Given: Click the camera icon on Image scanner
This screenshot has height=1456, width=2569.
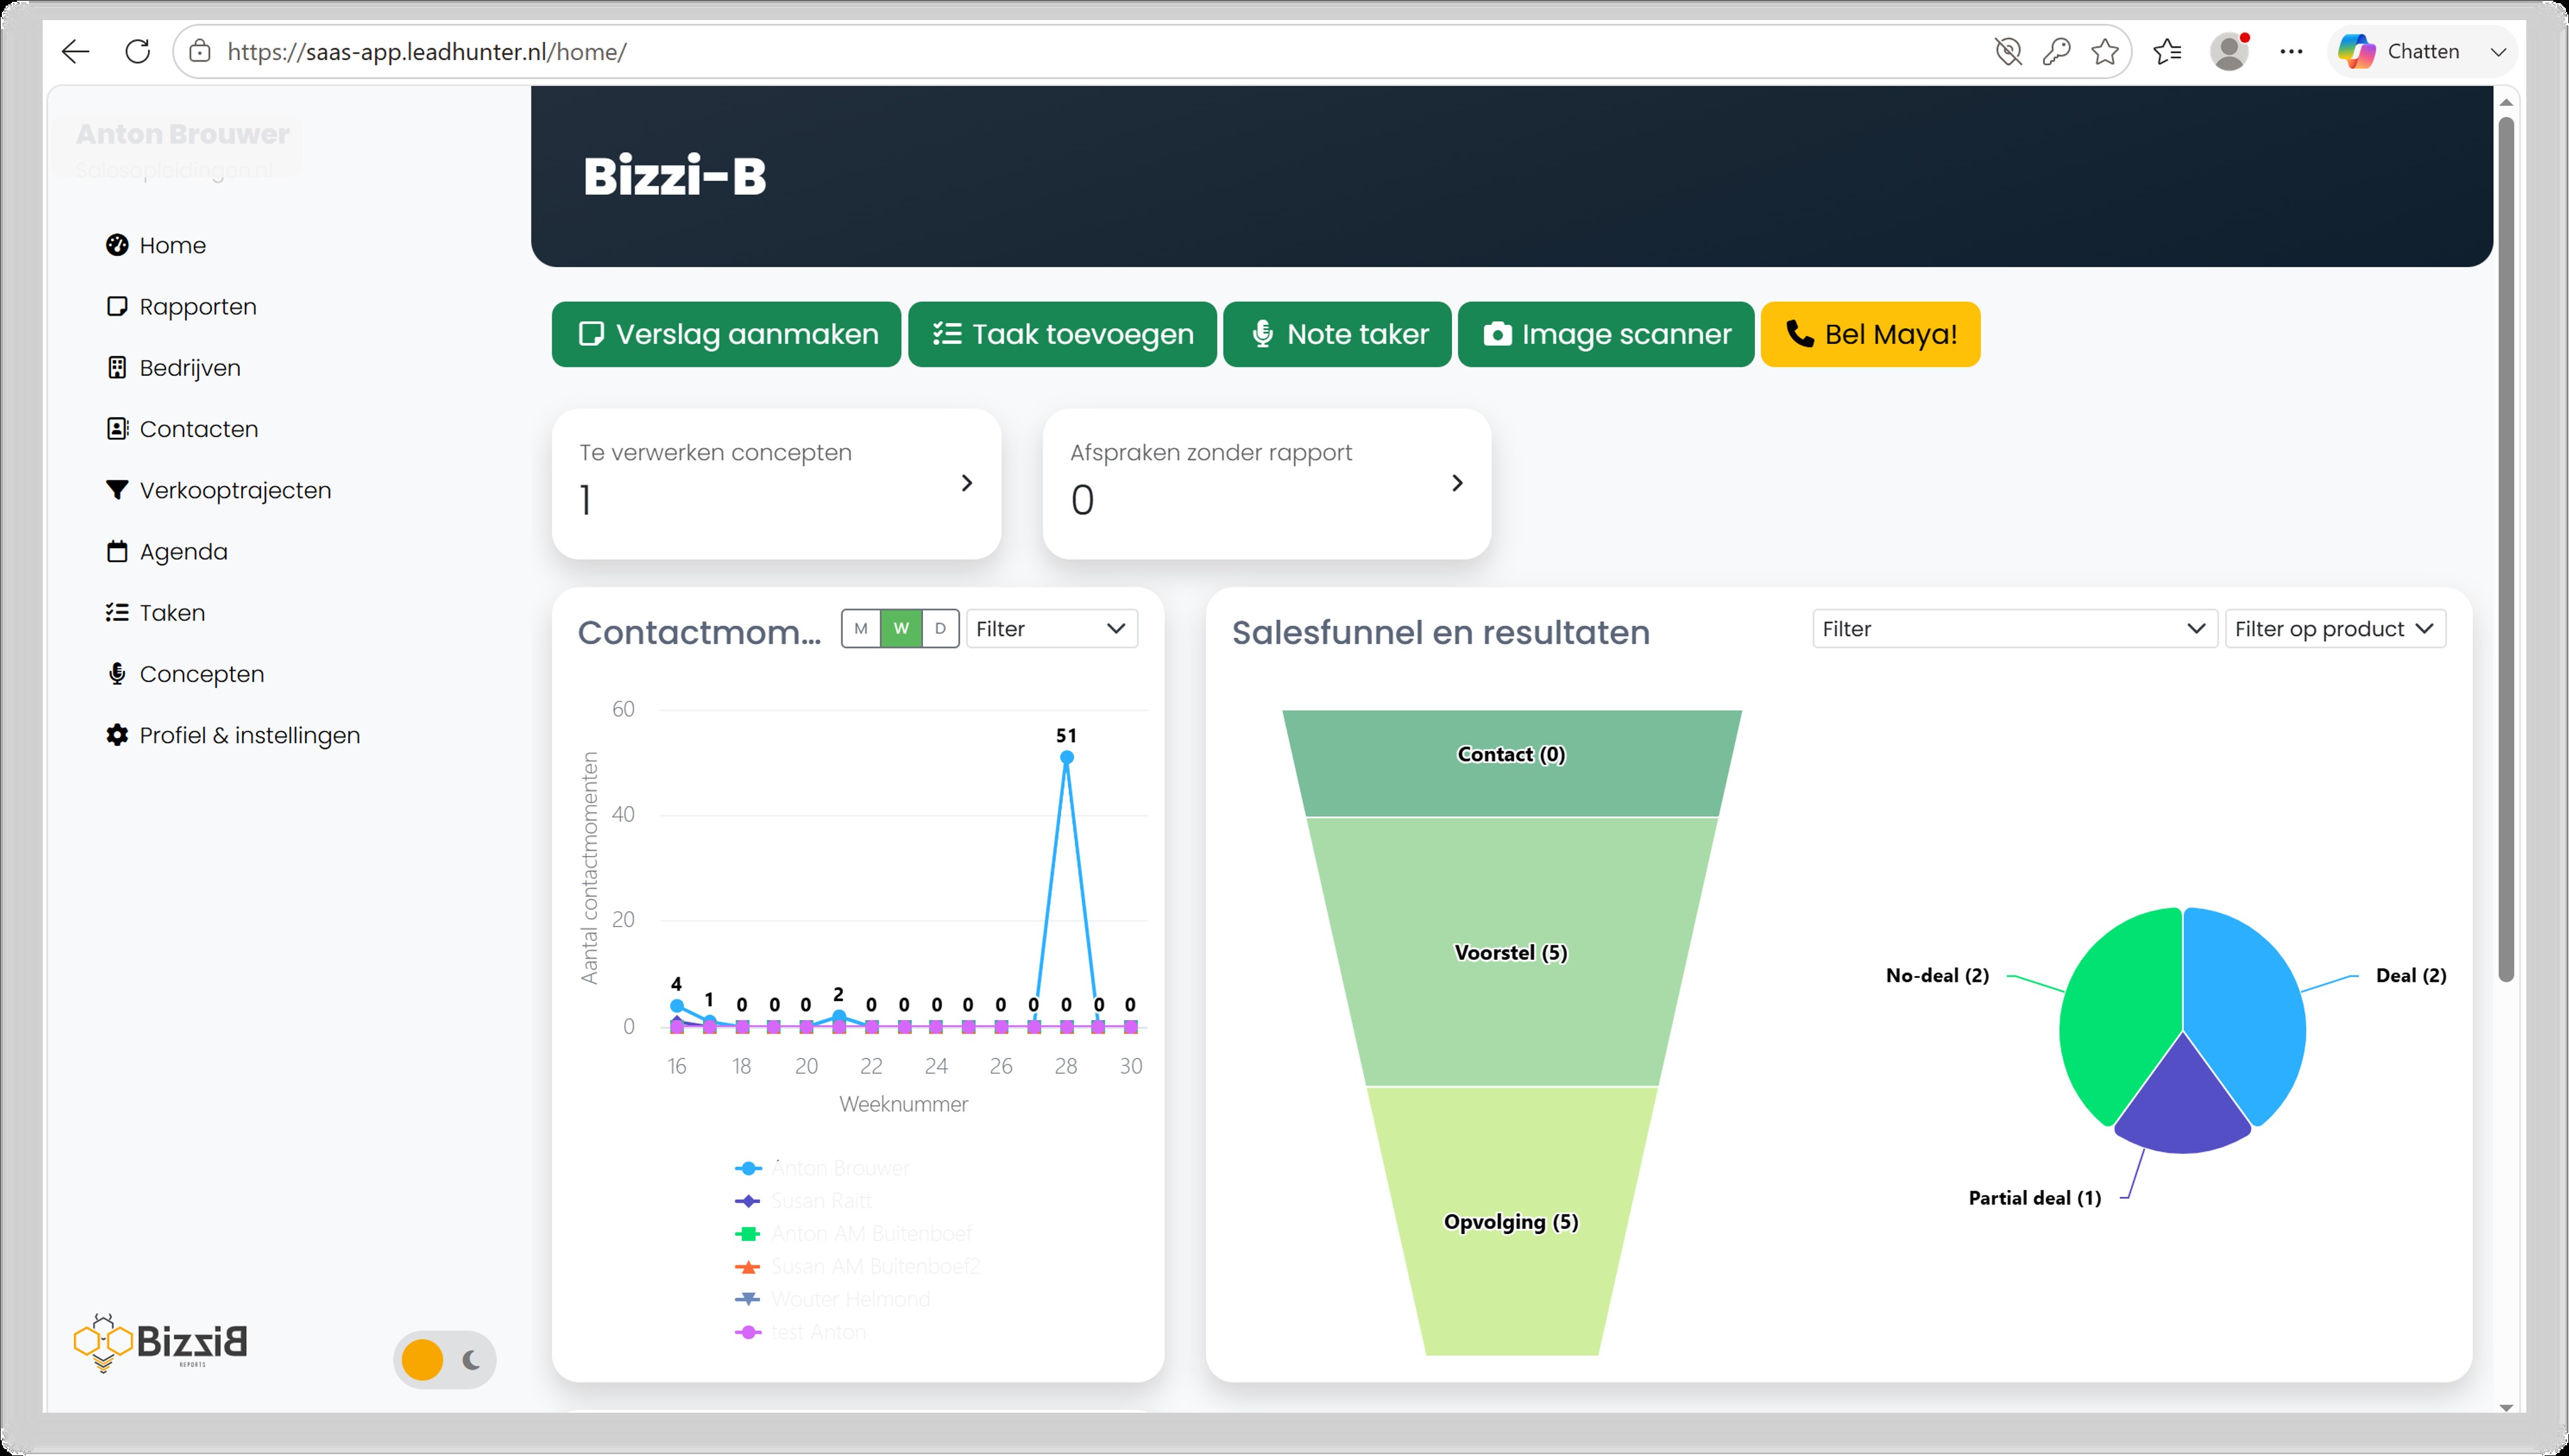Looking at the screenshot, I should [1497, 334].
